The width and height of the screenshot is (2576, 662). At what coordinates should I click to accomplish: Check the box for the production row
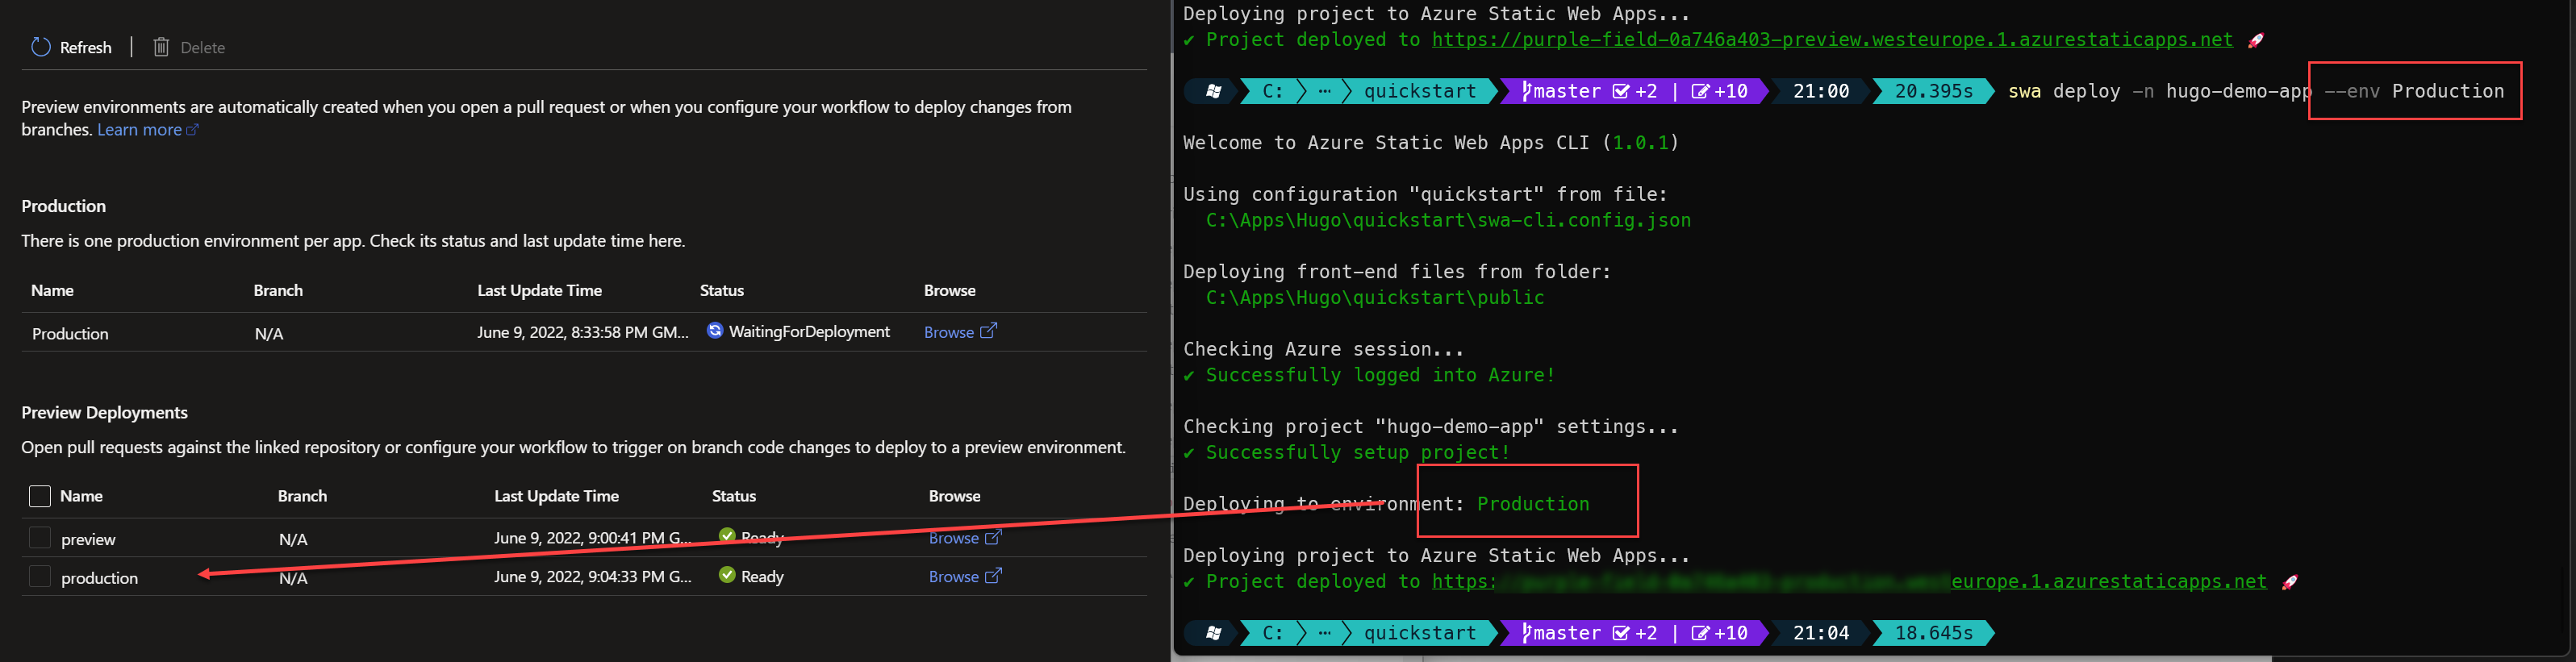coord(40,577)
